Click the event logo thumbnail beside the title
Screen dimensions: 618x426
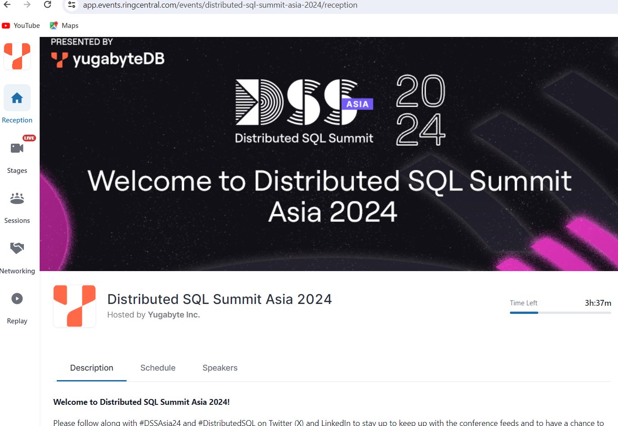(x=75, y=306)
